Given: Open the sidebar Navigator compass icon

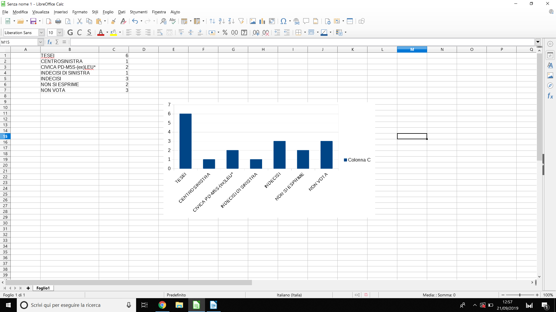Looking at the screenshot, I should 550,86.
